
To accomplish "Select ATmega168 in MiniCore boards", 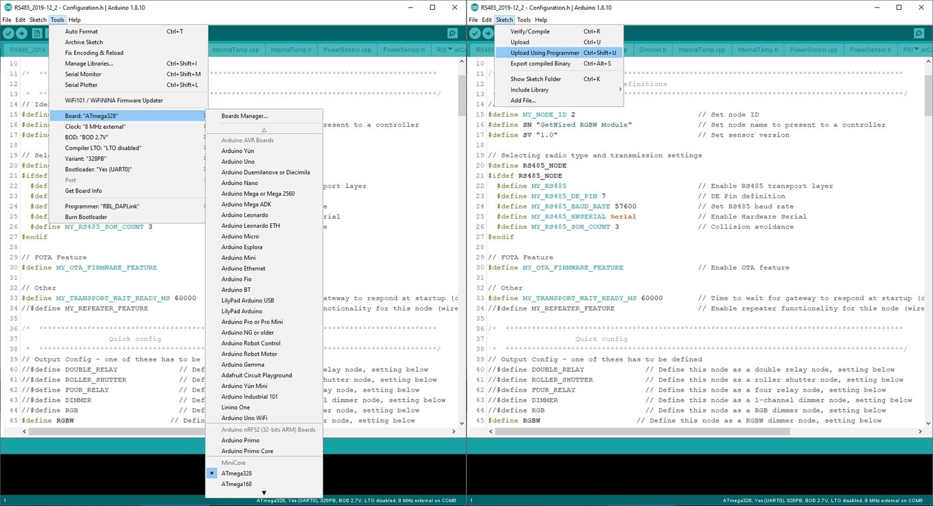I will pos(264,484).
